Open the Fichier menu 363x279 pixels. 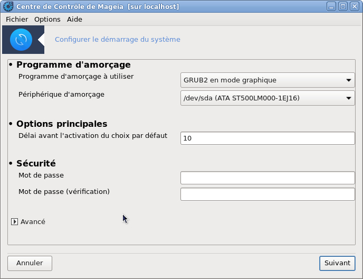pos(17,19)
